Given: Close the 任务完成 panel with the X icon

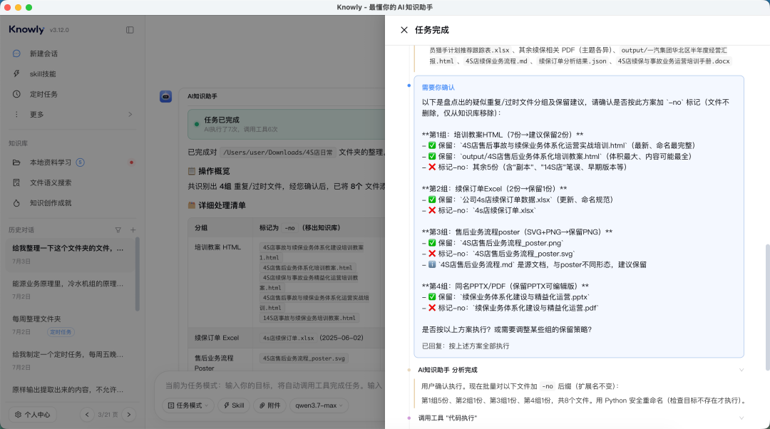Looking at the screenshot, I should pos(404,30).
